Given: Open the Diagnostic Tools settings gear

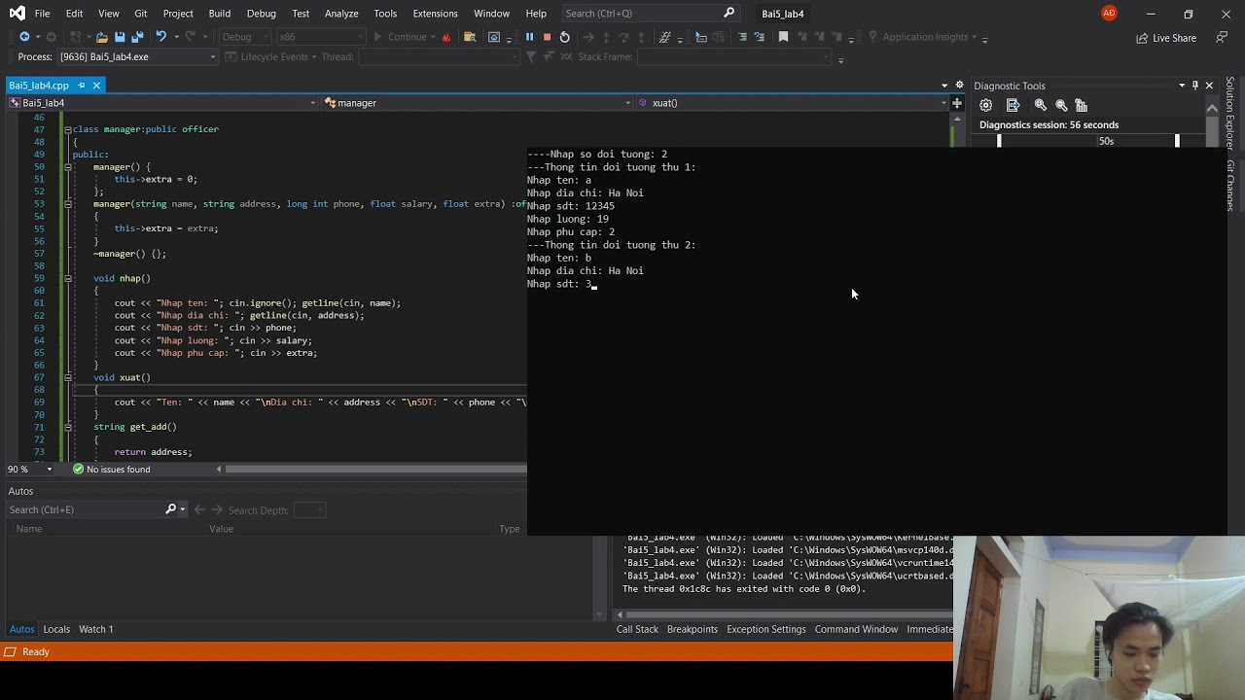Looking at the screenshot, I should click(985, 105).
